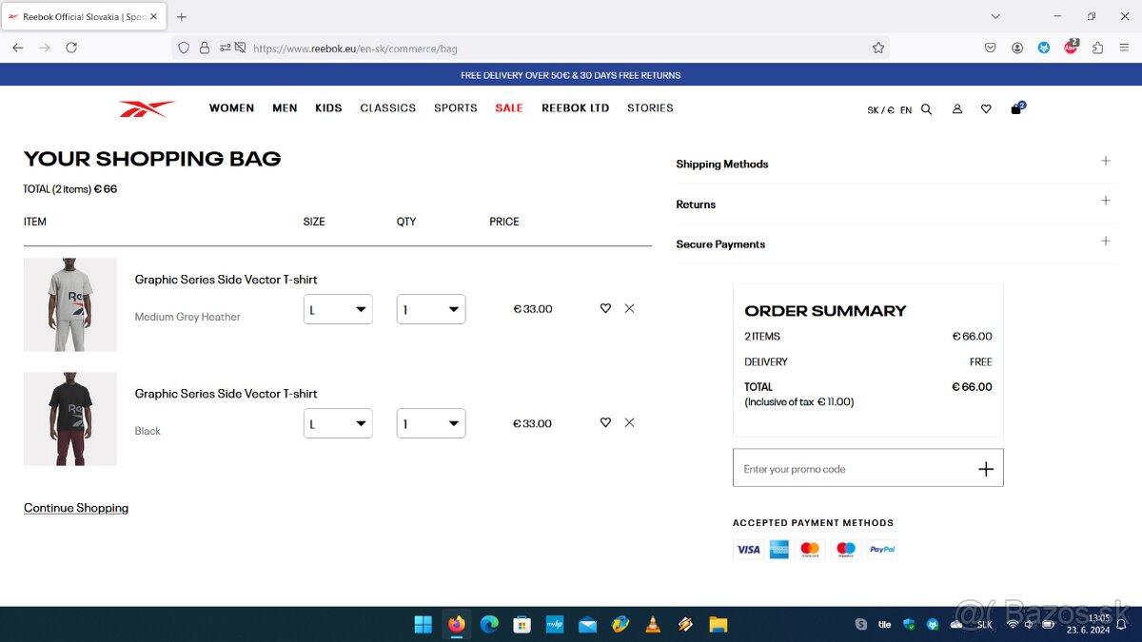This screenshot has width=1142, height=642.
Task: Reload the page with the refresh button
Action: point(71,48)
